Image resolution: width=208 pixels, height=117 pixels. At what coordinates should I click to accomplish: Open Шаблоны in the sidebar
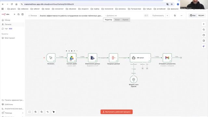12,104
